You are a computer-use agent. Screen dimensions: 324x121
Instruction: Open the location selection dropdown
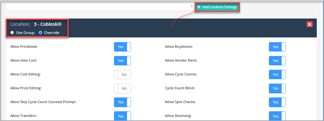click(100, 7)
